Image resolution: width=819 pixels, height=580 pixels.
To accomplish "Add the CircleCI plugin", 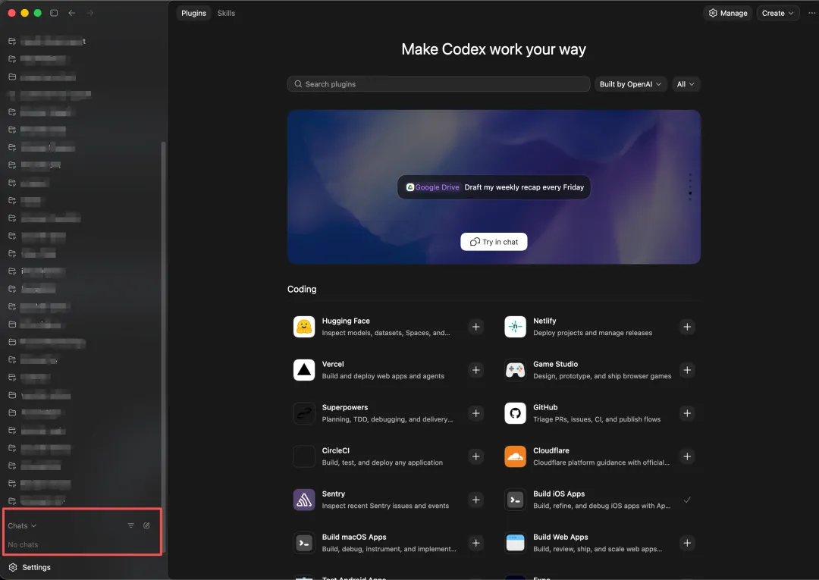I will tap(475, 456).
